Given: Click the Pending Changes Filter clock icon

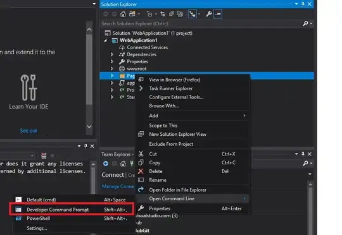Looking at the screenshot, I should point(149,14).
